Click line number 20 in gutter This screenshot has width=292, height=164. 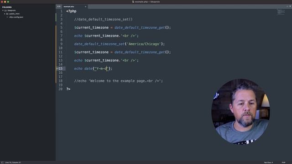coord(60,89)
